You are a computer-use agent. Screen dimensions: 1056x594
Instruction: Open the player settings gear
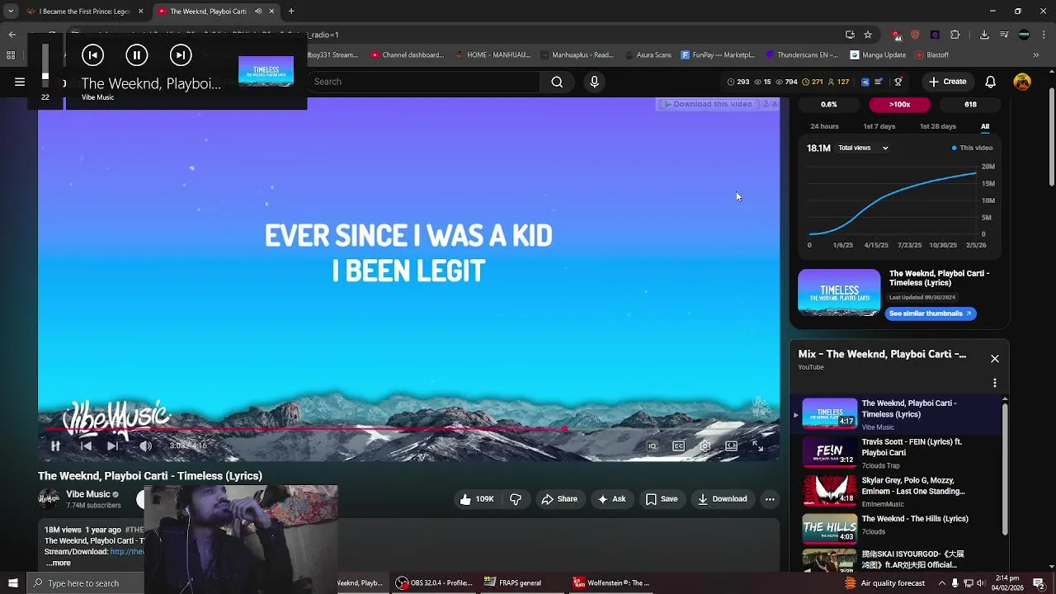705,445
